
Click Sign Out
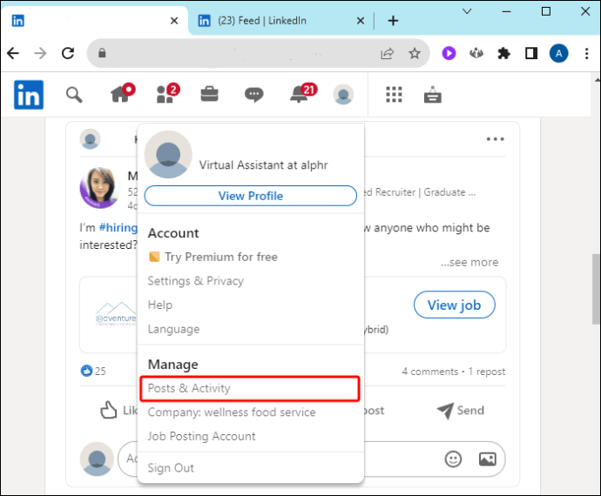coord(171,468)
